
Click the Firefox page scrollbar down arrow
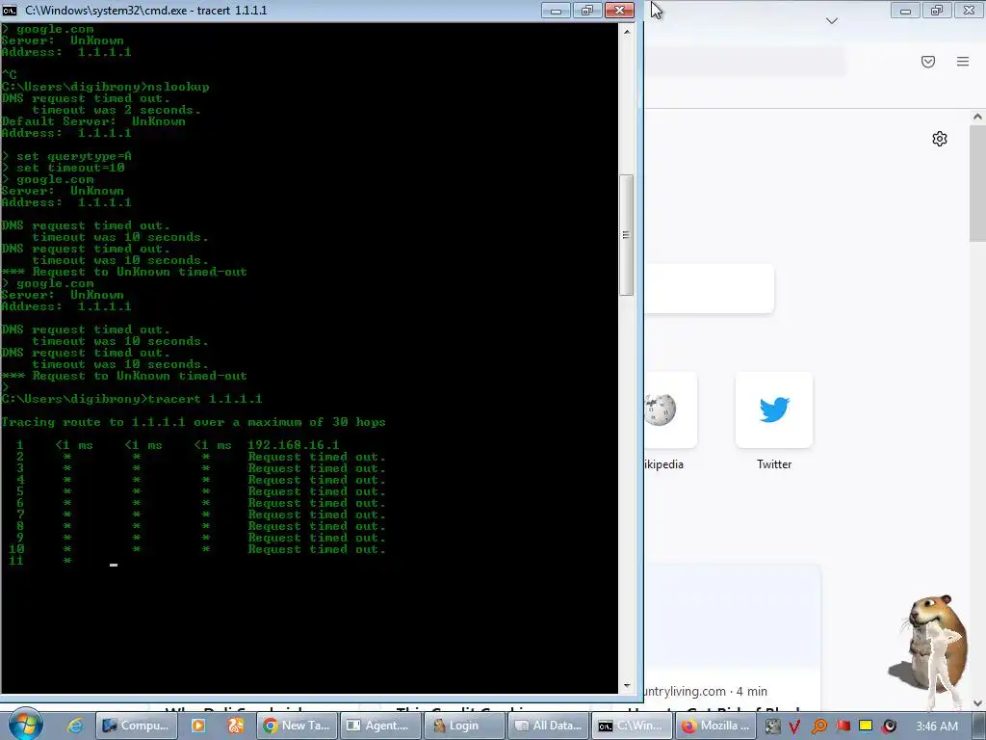(x=977, y=703)
